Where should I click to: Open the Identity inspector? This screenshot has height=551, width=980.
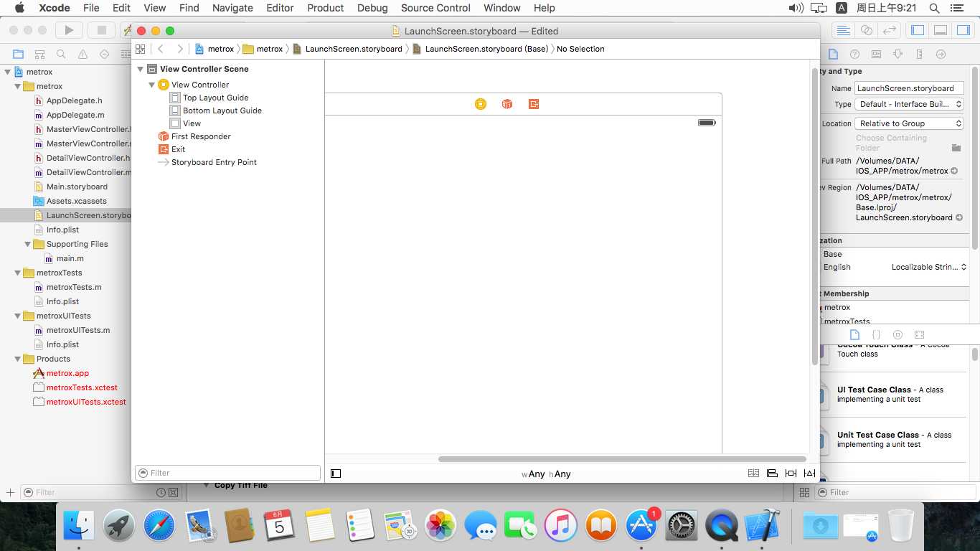point(876,54)
